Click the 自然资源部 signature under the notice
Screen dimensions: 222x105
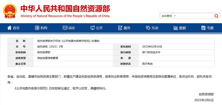point(206,94)
